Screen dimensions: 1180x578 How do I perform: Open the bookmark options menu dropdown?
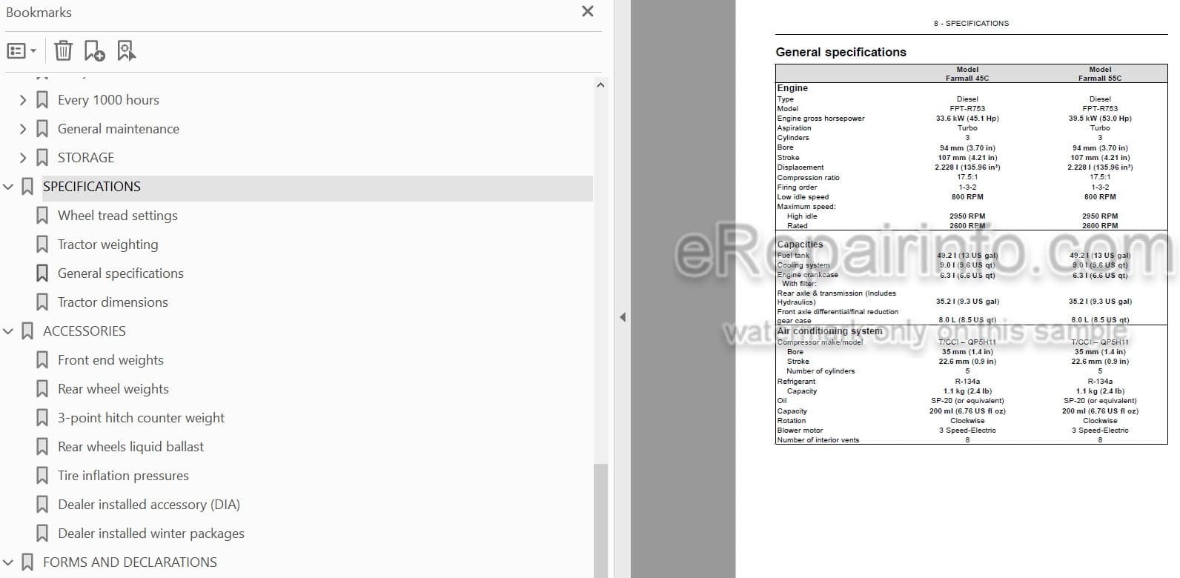pos(21,51)
